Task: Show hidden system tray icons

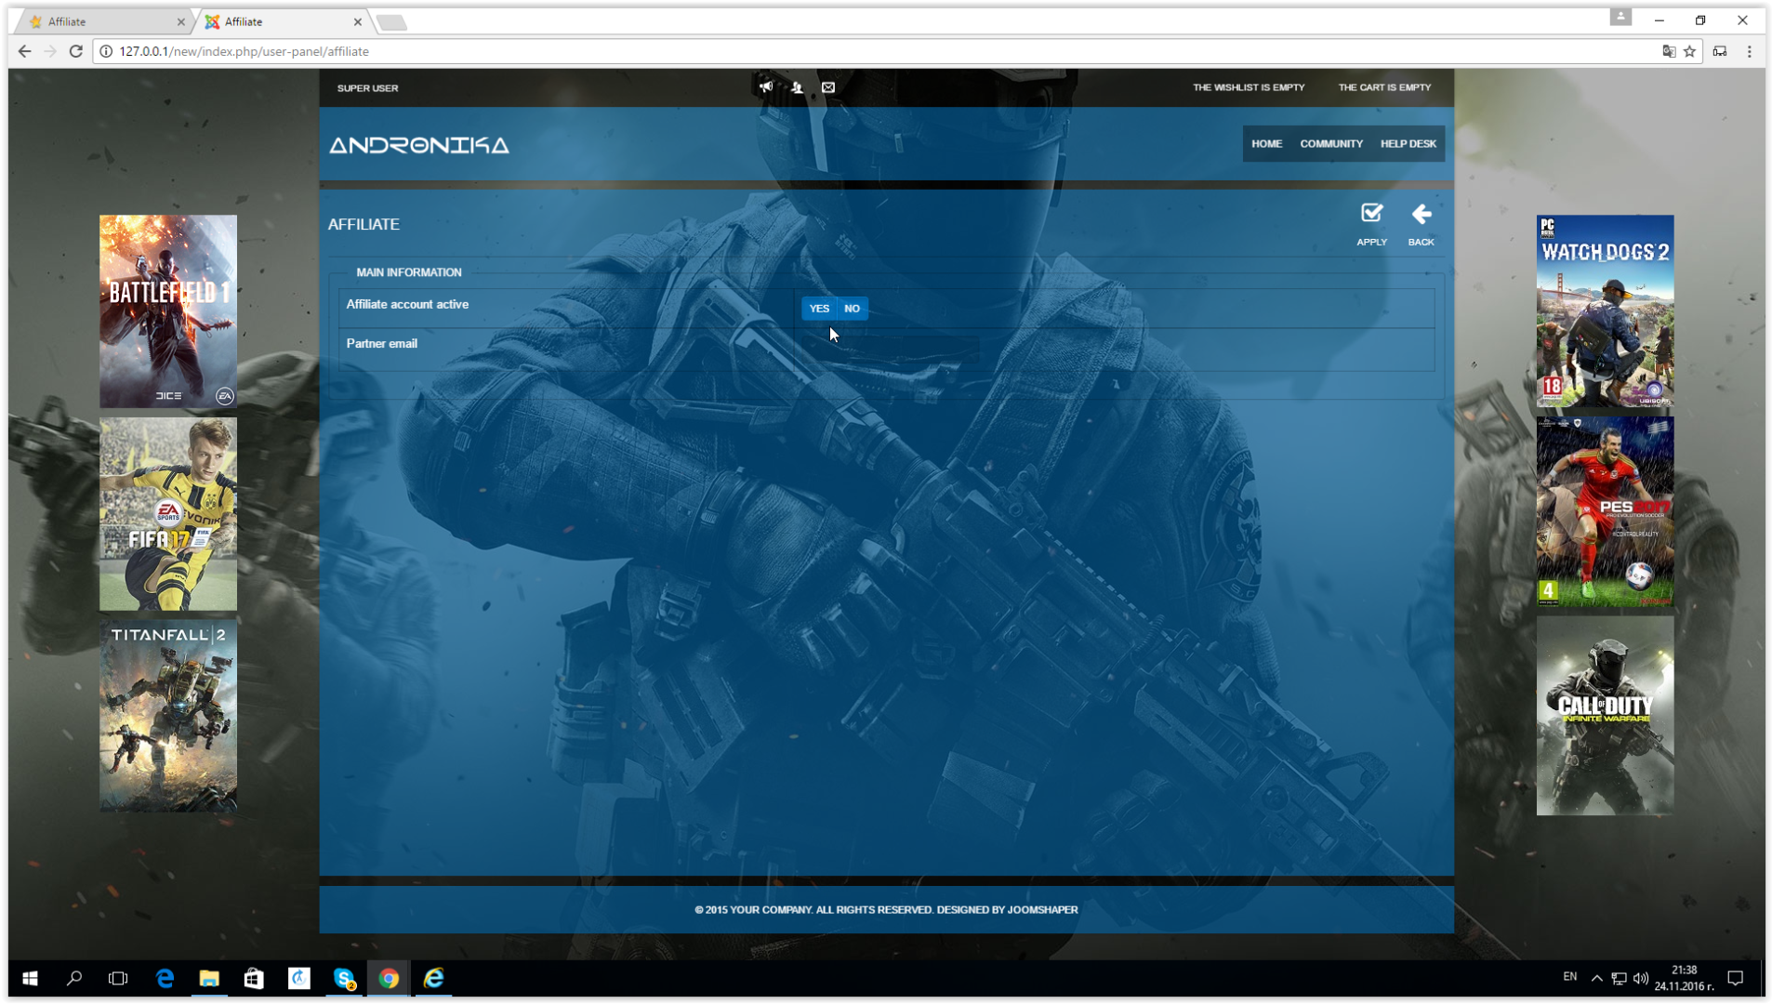Action: (1596, 978)
